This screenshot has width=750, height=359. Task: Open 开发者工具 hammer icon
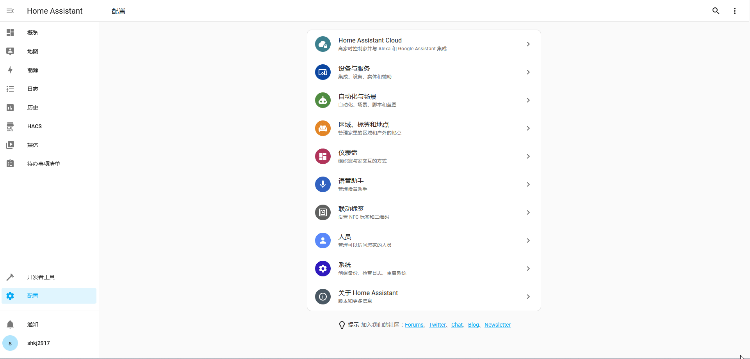tap(10, 277)
